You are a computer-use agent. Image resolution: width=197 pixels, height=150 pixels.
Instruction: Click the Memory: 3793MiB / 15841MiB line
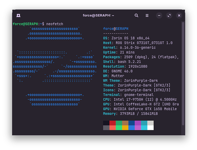131,114
